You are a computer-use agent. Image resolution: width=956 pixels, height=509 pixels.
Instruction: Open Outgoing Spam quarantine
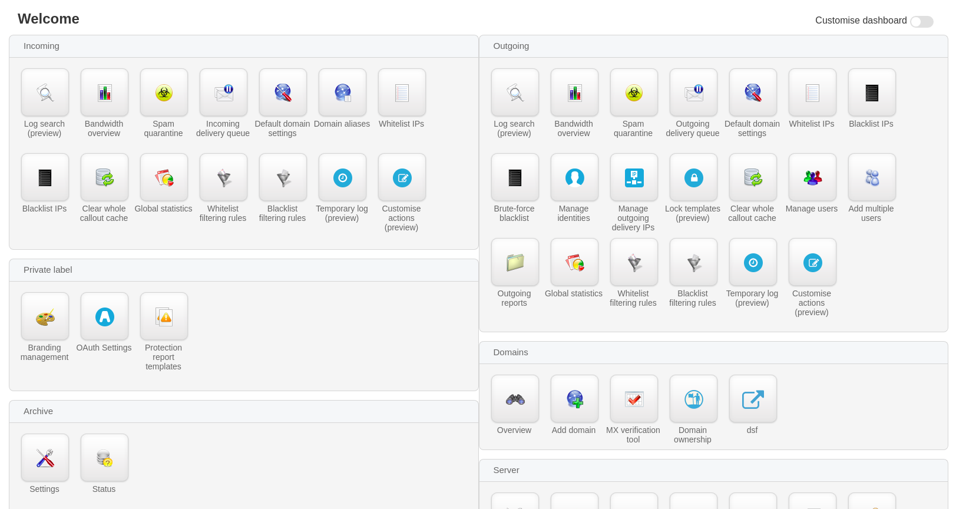pyautogui.click(x=634, y=92)
